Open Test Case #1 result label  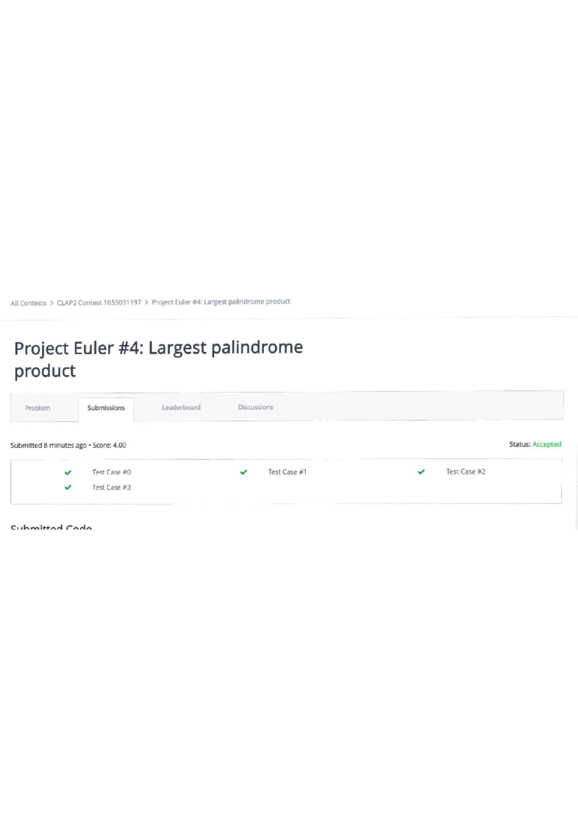click(x=287, y=472)
